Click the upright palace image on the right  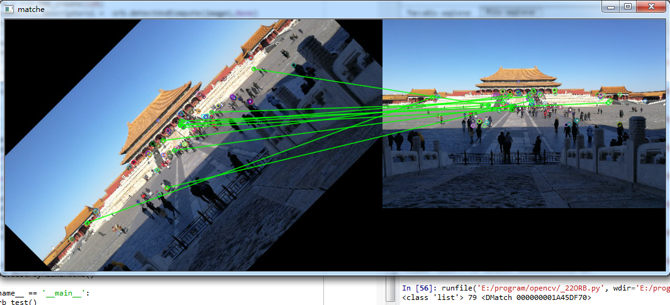pyautogui.click(x=524, y=114)
